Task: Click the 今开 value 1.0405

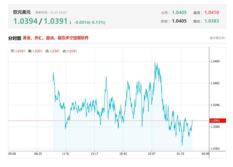Action: [x=179, y=13]
